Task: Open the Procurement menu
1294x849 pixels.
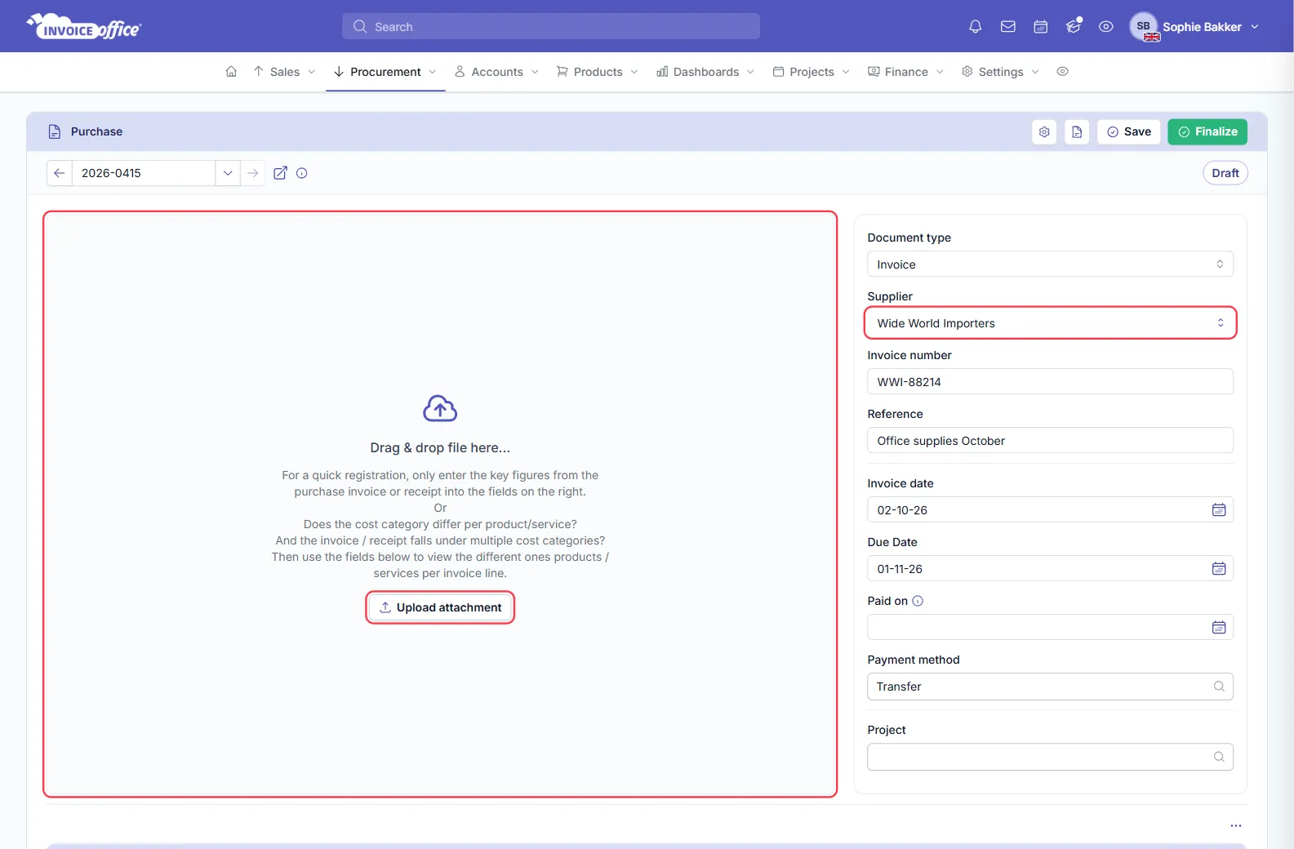Action: pos(385,72)
